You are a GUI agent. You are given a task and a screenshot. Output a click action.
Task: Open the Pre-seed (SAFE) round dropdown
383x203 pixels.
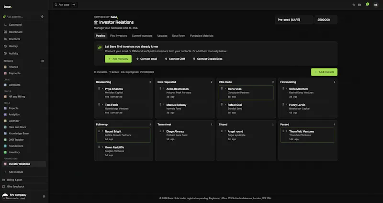click(x=294, y=20)
